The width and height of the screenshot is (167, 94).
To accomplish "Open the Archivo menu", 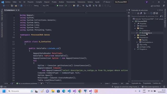I will [x=8, y=2].
